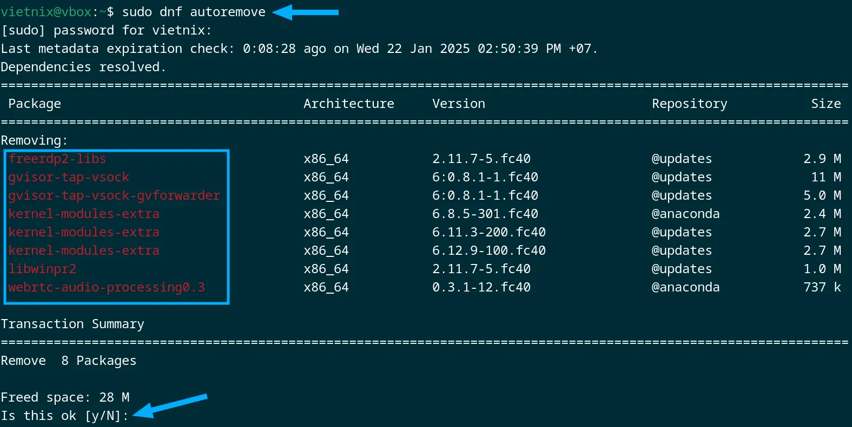This screenshot has width=852, height=427.
Task: Click 'x86_64' in the freerdp2-libs row
Action: coord(326,159)
